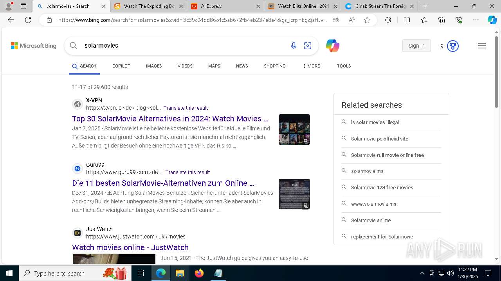Image resolution: width=501 pixels, height=281 pixels.
Task: Open a new browser tab
Action: 425,6
